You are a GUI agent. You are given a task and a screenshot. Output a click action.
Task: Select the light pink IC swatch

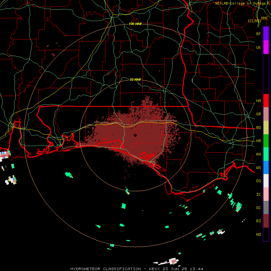click(266, 194)
